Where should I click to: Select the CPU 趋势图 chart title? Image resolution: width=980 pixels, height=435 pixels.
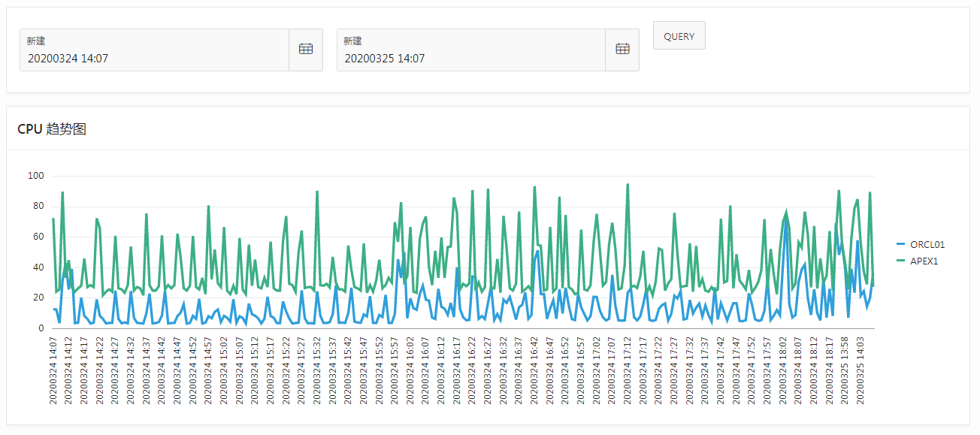(52, 129)
